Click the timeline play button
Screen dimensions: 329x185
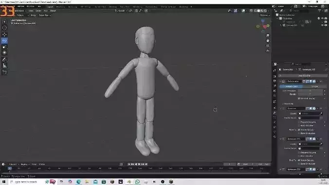pos(139,164)
